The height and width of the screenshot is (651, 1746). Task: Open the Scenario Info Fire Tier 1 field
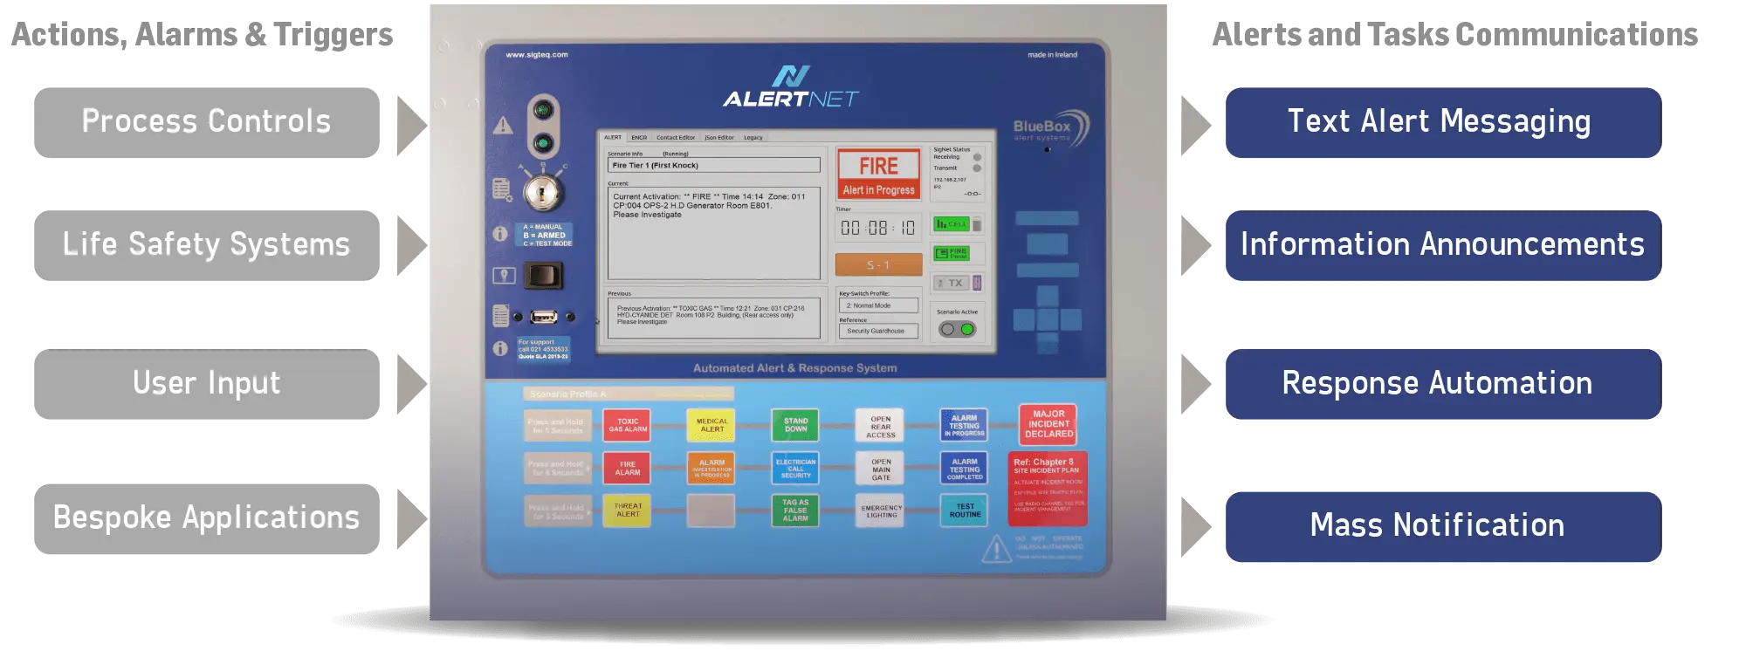[x=713, y=165]
